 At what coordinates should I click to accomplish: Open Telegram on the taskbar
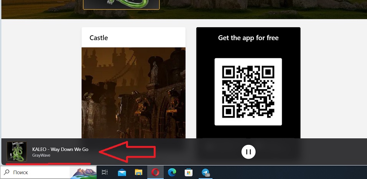coord(206,173)
